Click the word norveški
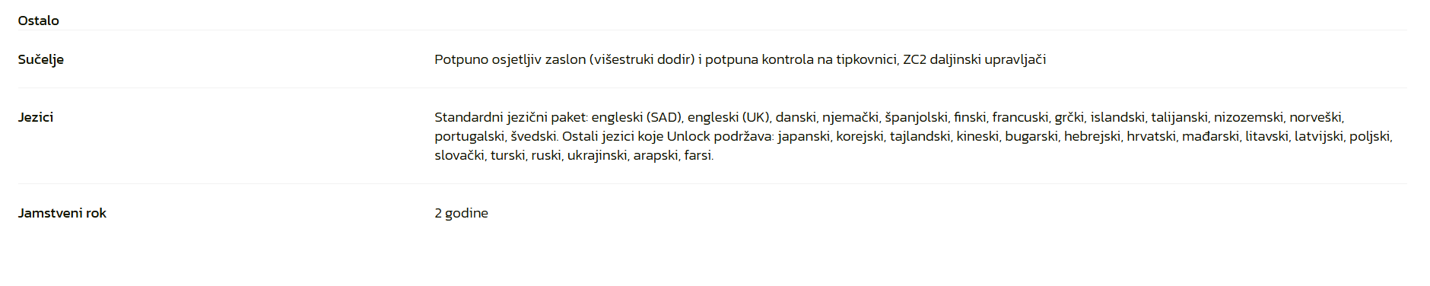 click(1315, 117)
